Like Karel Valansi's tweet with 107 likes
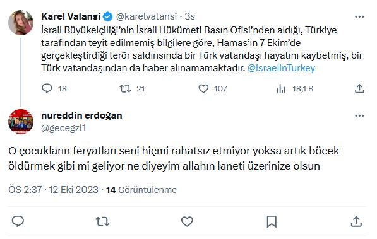This screenshot has width=377, height=239. 203,89
